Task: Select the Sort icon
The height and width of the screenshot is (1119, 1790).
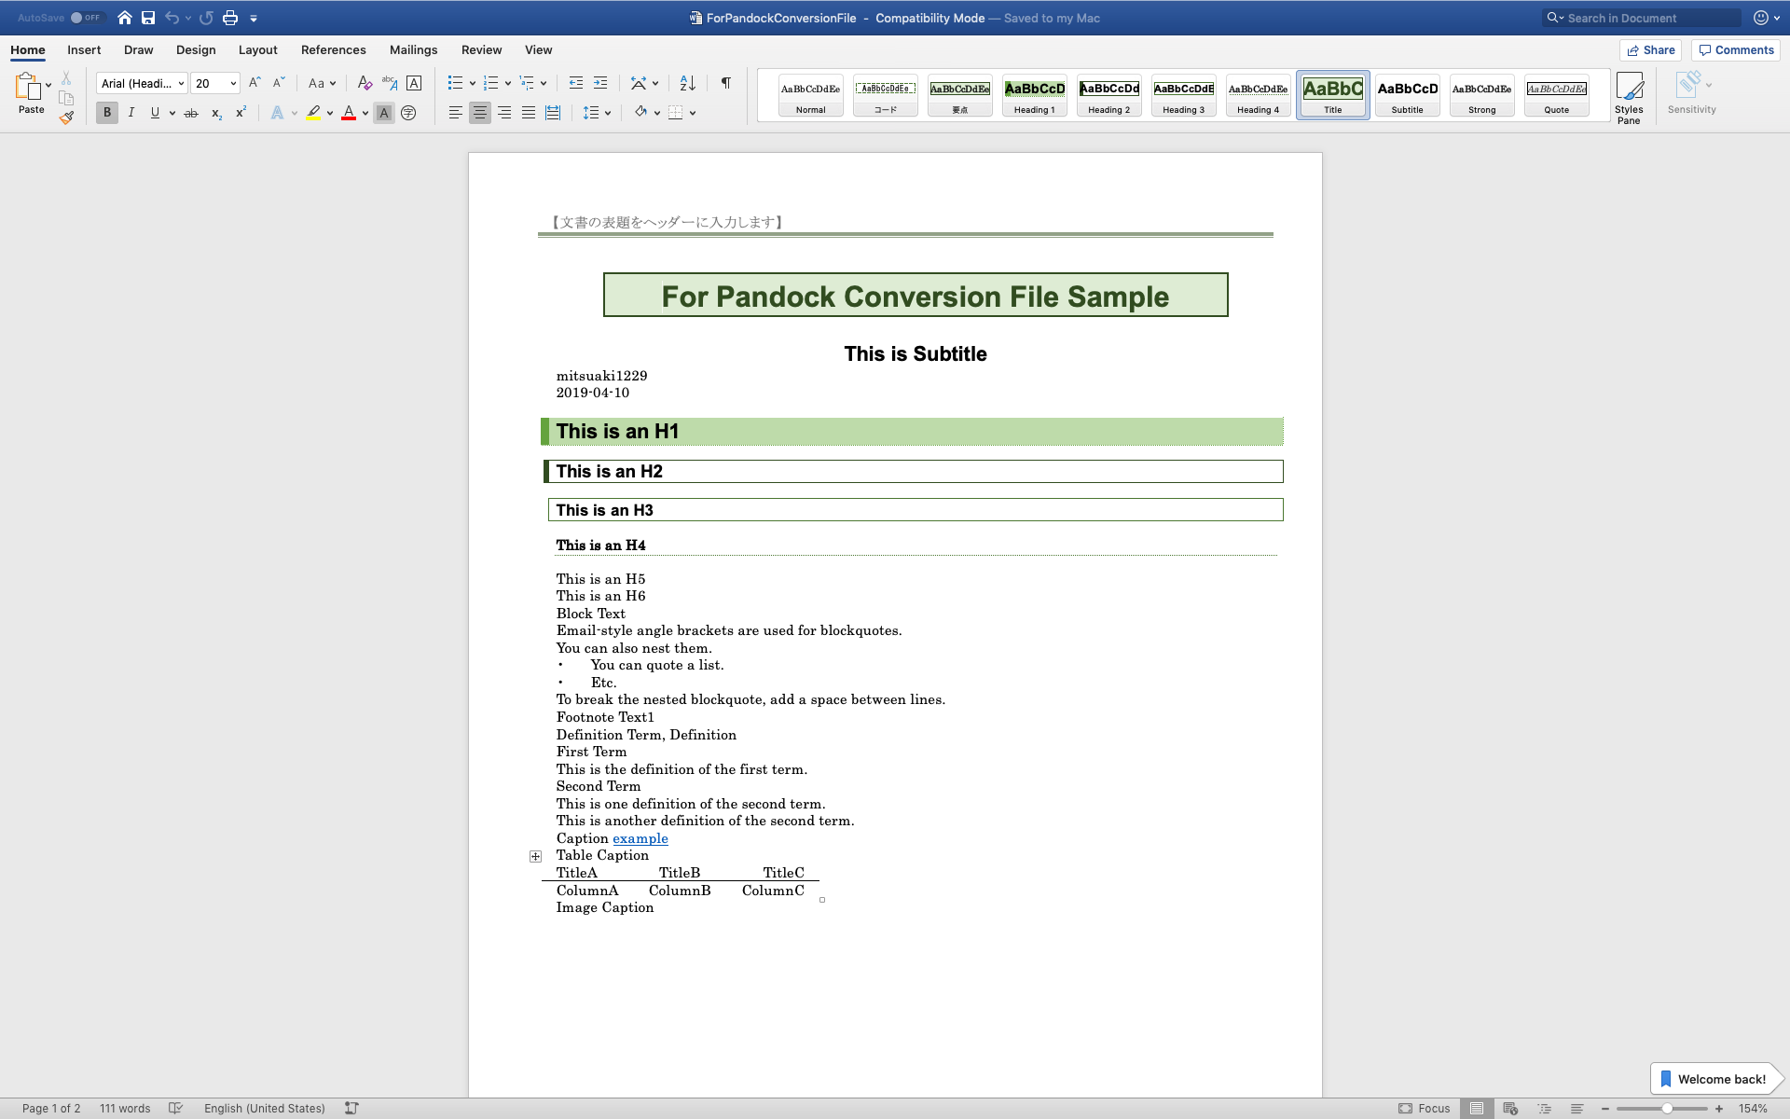Action: (x=687, y=83)
